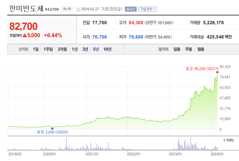Click the 시가 value 76,700
The width and height of the screenshot is (239, 161).
(x=99, y=37)
